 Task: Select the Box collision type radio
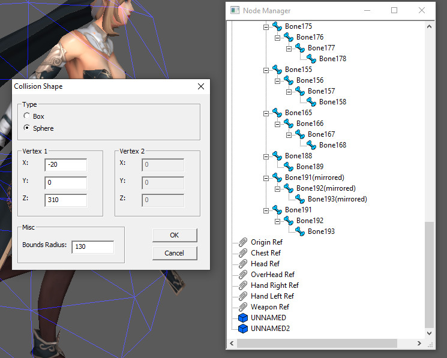tap(26, 116)
